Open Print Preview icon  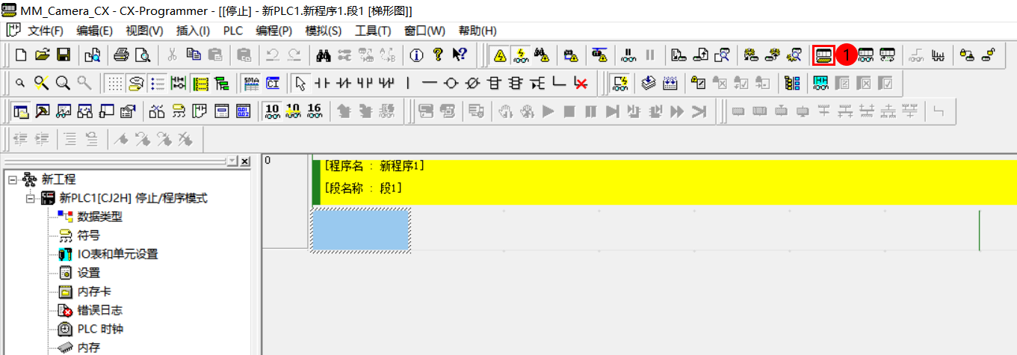pos(142,55)
